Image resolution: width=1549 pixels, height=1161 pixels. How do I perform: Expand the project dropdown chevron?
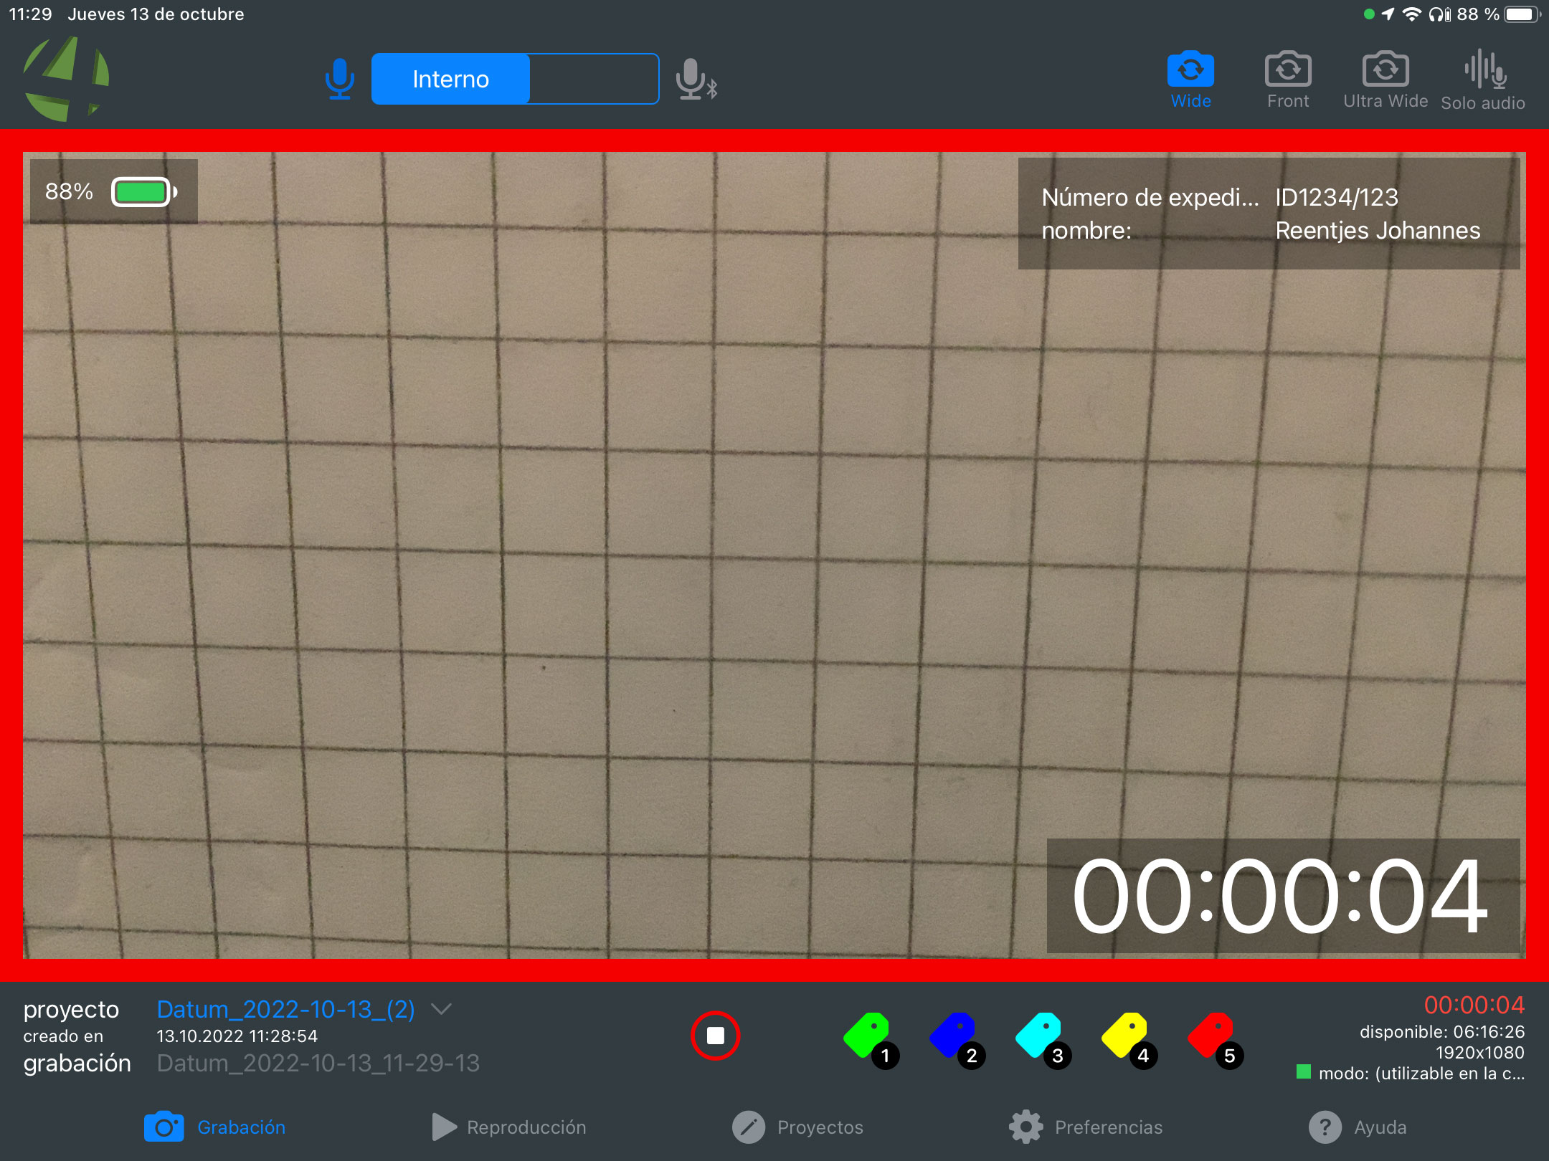coord(441,1009)
